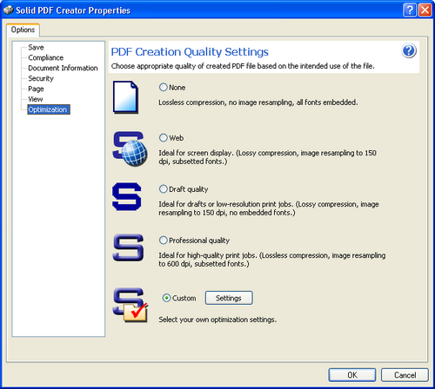Click the title bar question mark help button

click(x=410, y=10)
